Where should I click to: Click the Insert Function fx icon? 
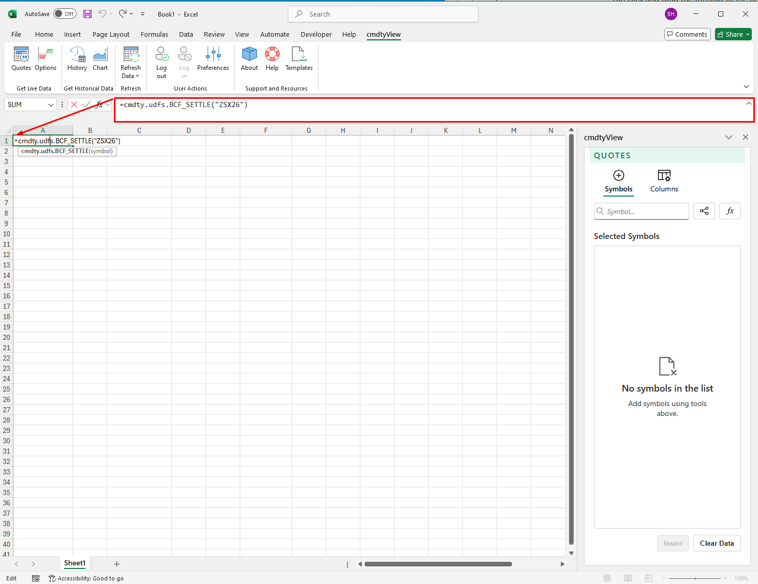99,104
